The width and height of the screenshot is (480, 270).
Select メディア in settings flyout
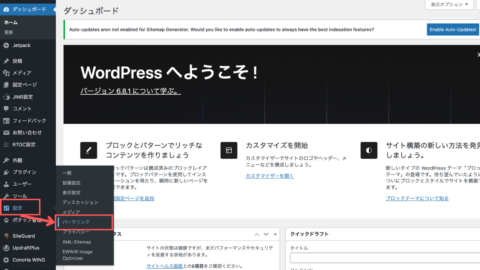click(x=71, y=212)
